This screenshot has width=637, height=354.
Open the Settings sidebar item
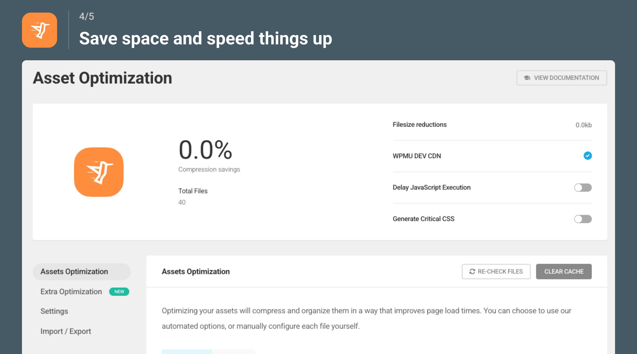coord(54,311)
